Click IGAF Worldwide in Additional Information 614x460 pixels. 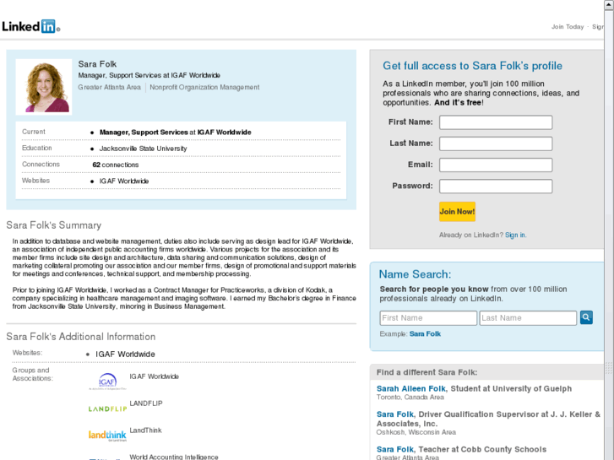click(x=125, y=354)
